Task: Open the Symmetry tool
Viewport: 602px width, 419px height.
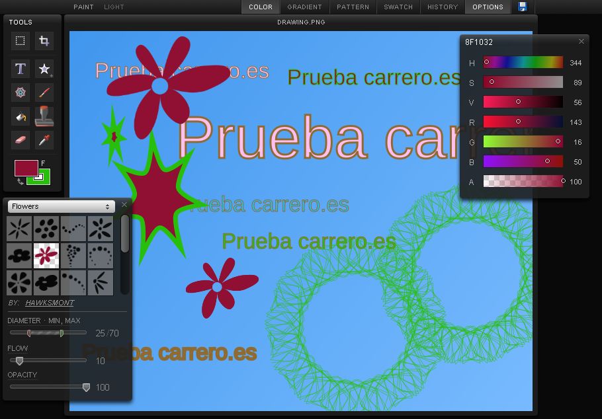Action: (x=20, y=93)
